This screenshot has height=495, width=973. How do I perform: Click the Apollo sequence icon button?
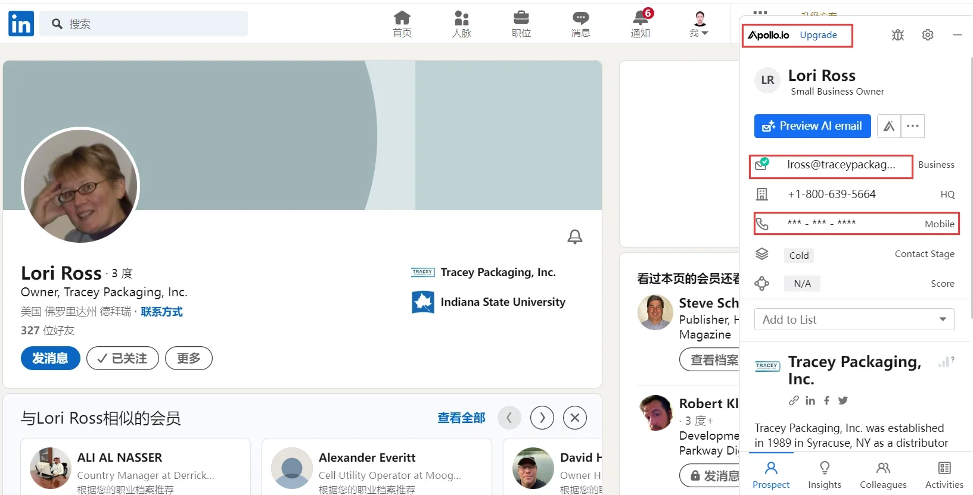(x=889, y=126)
